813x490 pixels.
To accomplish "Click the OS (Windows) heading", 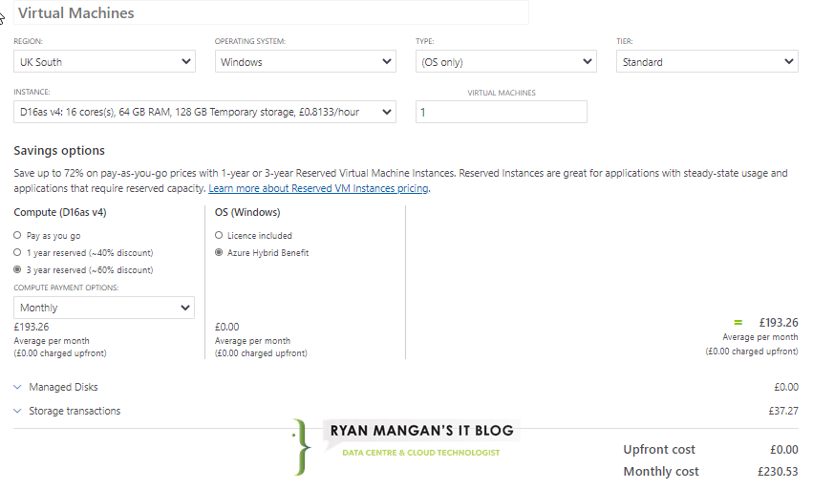I will [247, 212].
